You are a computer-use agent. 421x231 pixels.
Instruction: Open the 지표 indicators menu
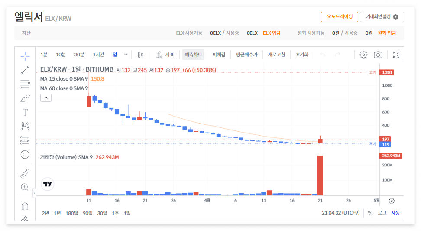pos(165,55)
